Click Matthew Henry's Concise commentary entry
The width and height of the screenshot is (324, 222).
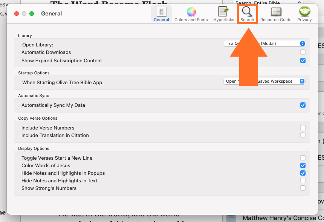coord(283,218)
